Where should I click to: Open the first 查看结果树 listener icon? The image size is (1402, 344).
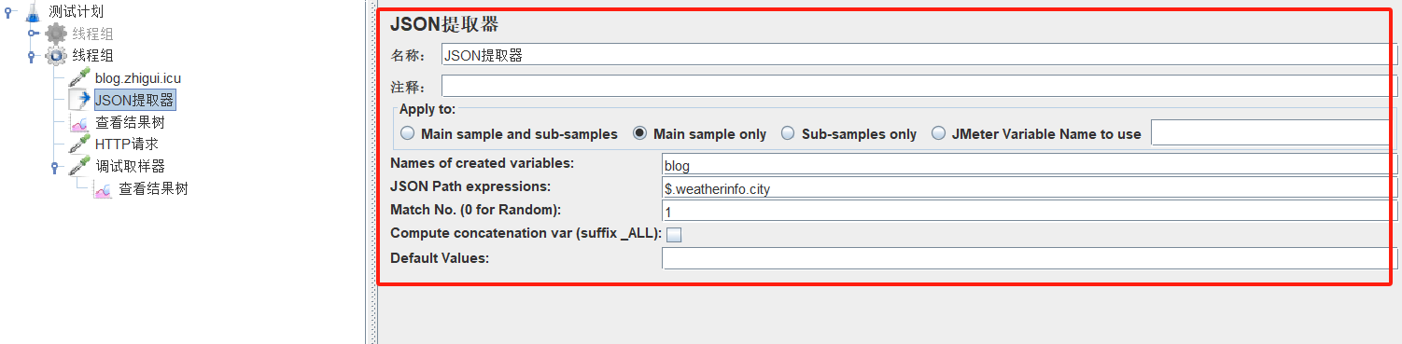click(x=79, y=122)
